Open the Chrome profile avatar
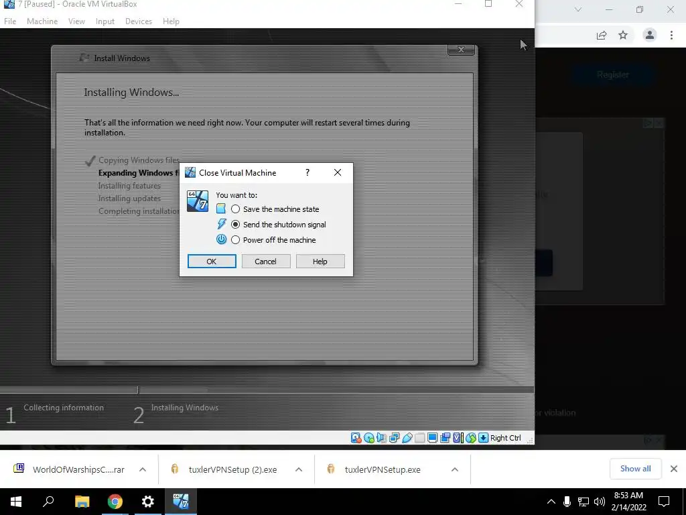The height and width of the screenshot is (515, 686). [x=650, y=35]
